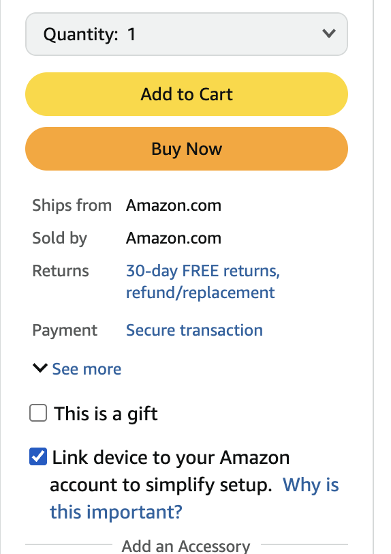
Task: Click the Sold by Amazon.com value
Action: tap(174, 238)
